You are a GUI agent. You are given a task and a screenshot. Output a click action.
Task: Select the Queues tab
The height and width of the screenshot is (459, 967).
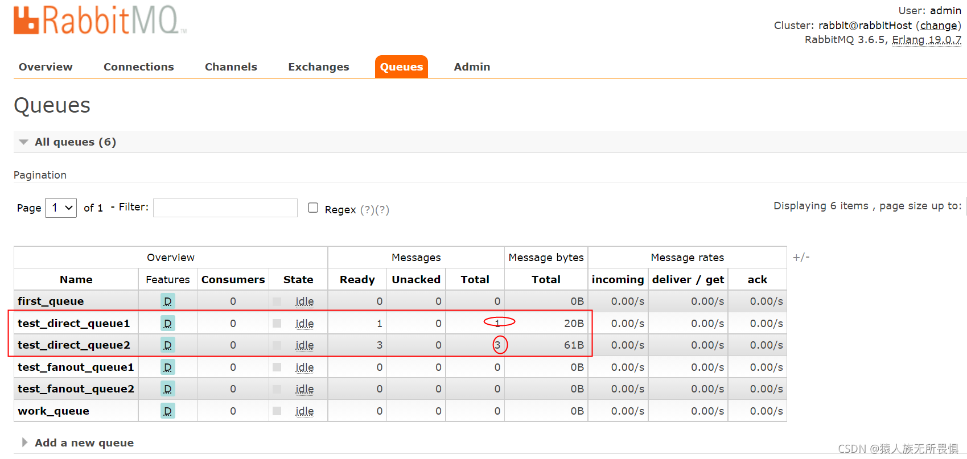pos(401,67)
